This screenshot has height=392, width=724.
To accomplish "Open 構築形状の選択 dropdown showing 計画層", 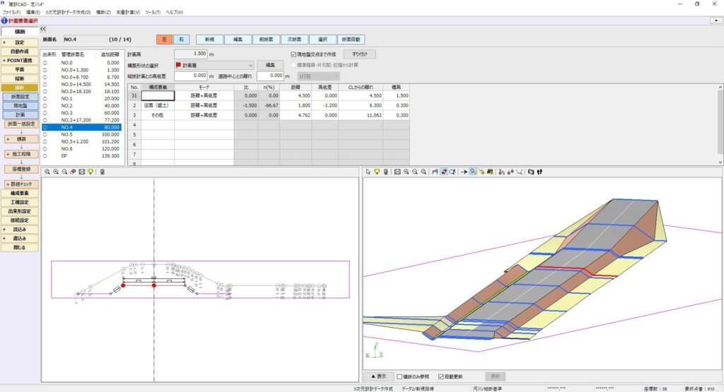I will click(214, 65).
